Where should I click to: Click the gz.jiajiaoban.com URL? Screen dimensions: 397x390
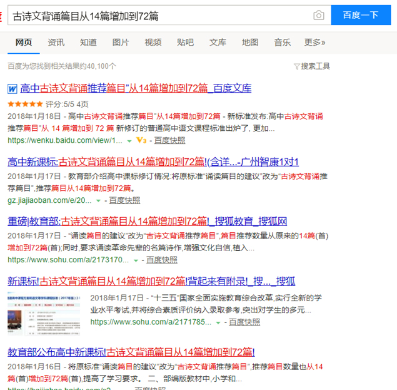[x=49, y=200]
